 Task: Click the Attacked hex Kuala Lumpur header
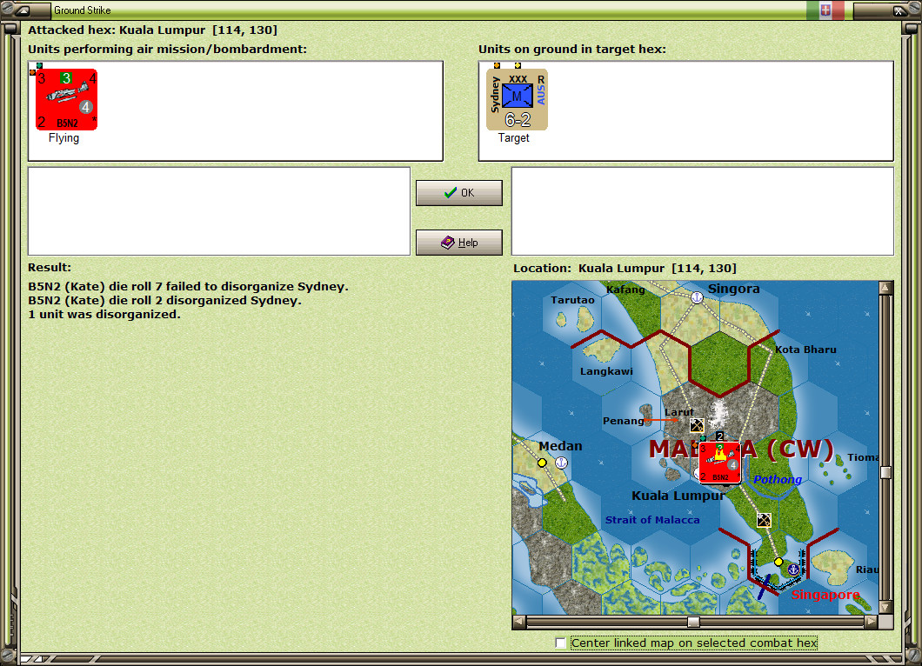pyautogui.click(x=153, y=30)
